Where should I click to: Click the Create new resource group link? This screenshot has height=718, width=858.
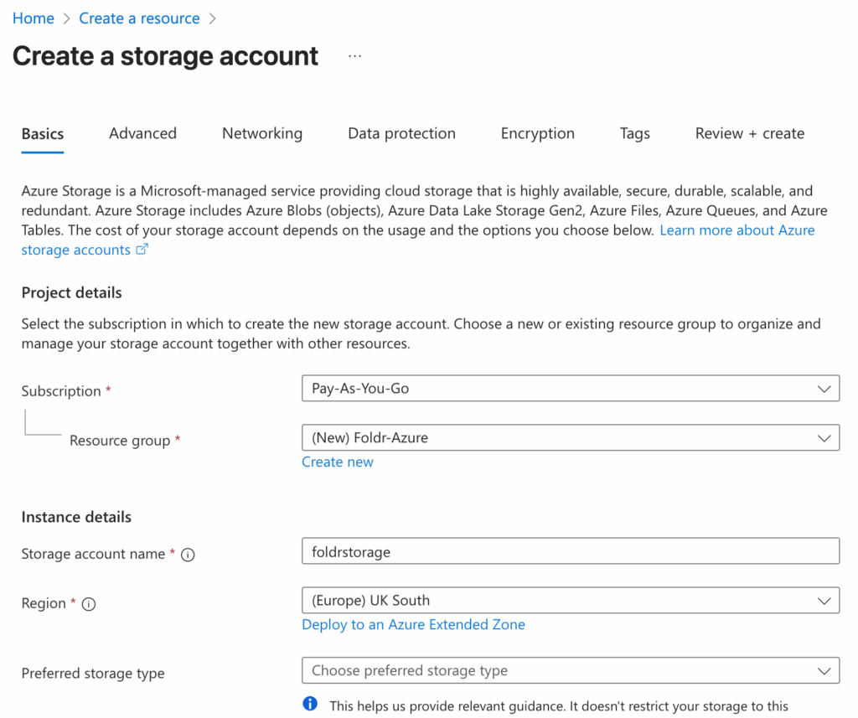coord(338,462)
